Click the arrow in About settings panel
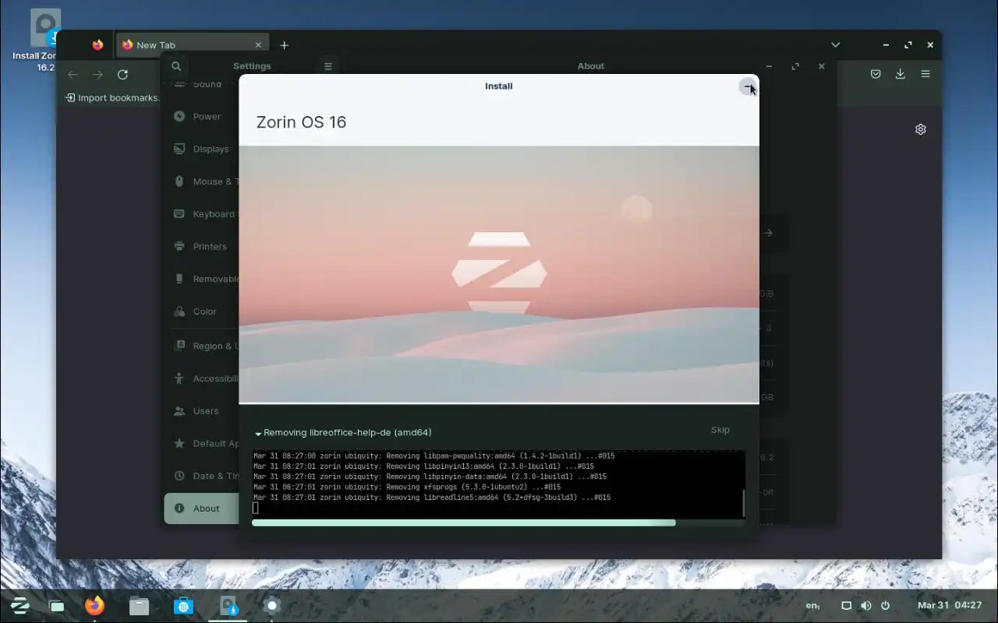 pos(769,233)
